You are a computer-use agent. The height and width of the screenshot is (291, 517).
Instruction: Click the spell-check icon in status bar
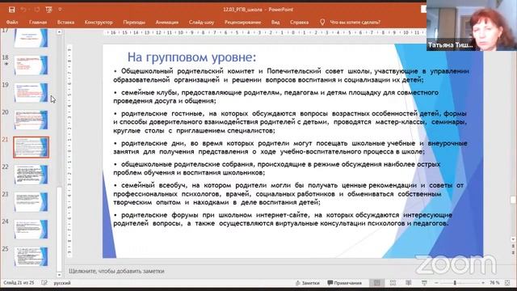click(44, 283)
